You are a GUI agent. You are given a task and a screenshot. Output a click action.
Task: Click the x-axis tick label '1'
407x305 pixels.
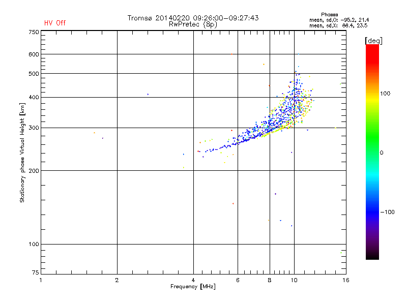[x=41, y=280]
